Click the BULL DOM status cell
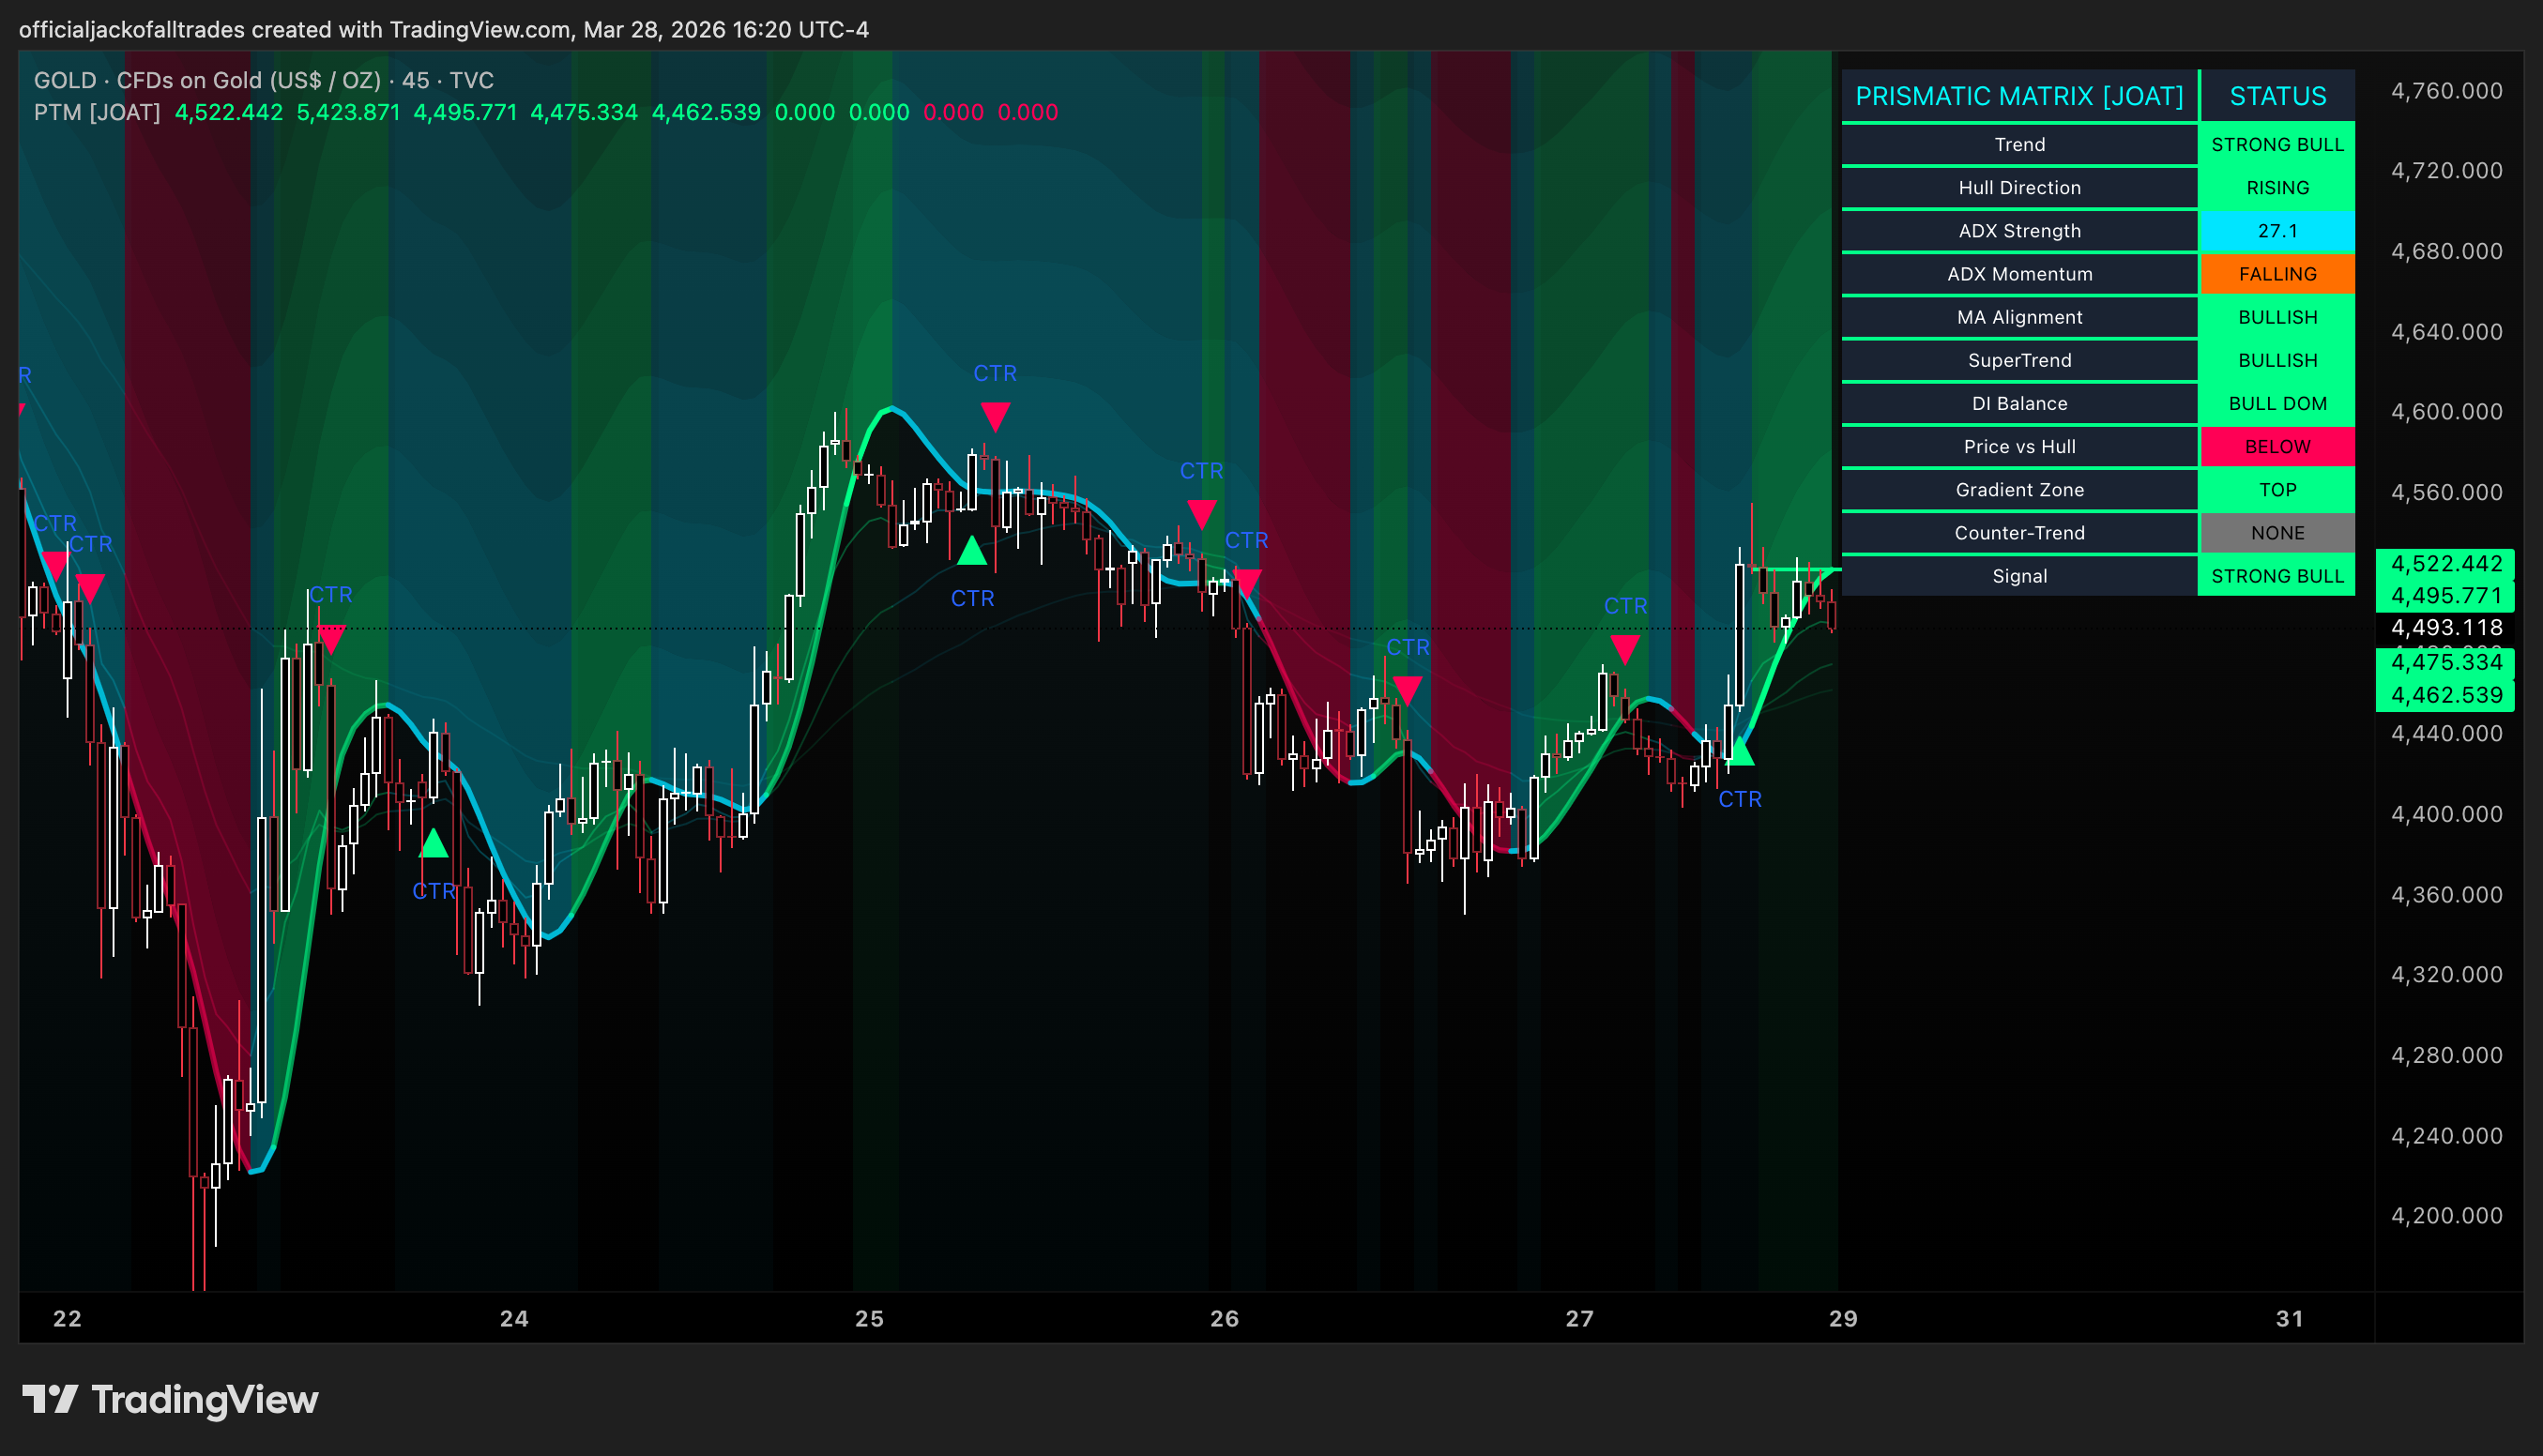 click(2278, 403)
